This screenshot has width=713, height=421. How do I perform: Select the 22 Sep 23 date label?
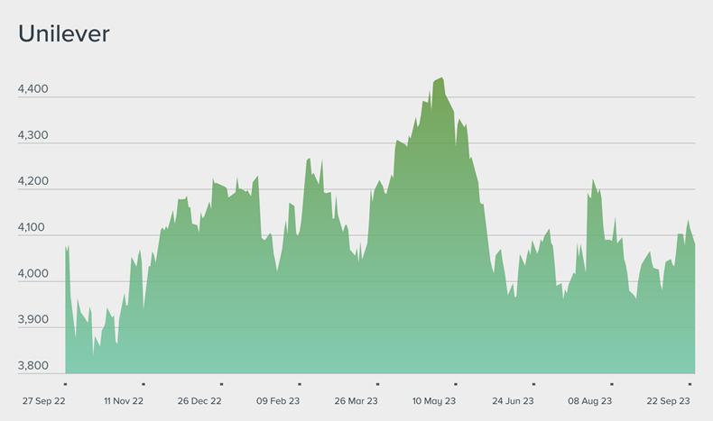[x=669, y=401]
